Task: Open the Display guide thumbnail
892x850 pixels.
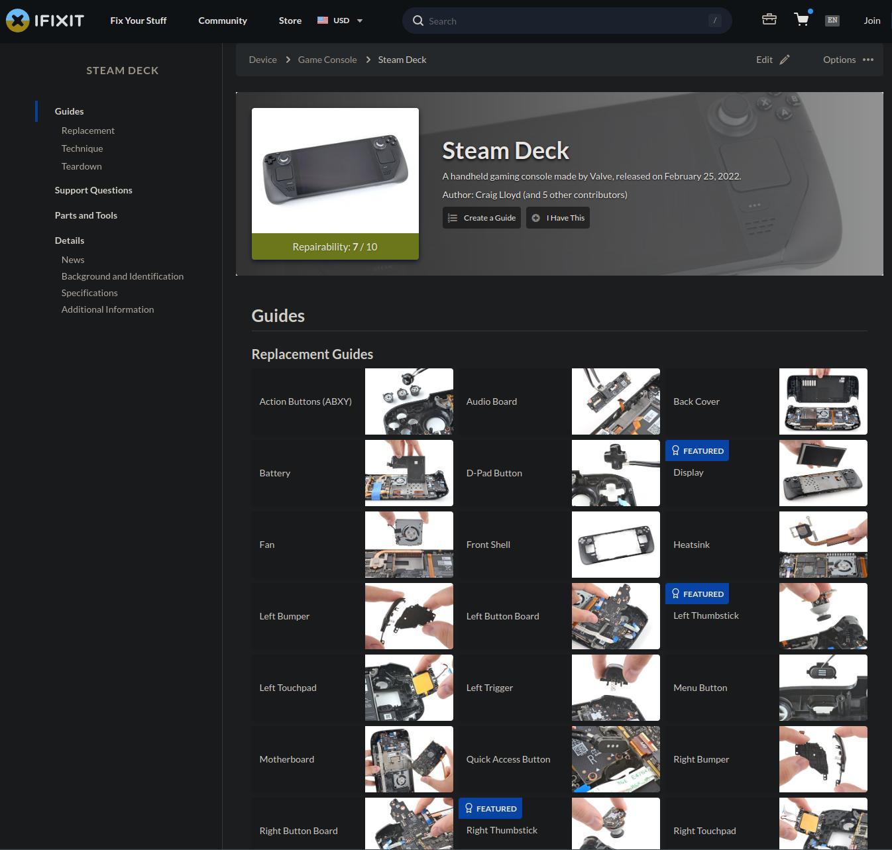Action: pyautogui.click(x=823, y=473)
